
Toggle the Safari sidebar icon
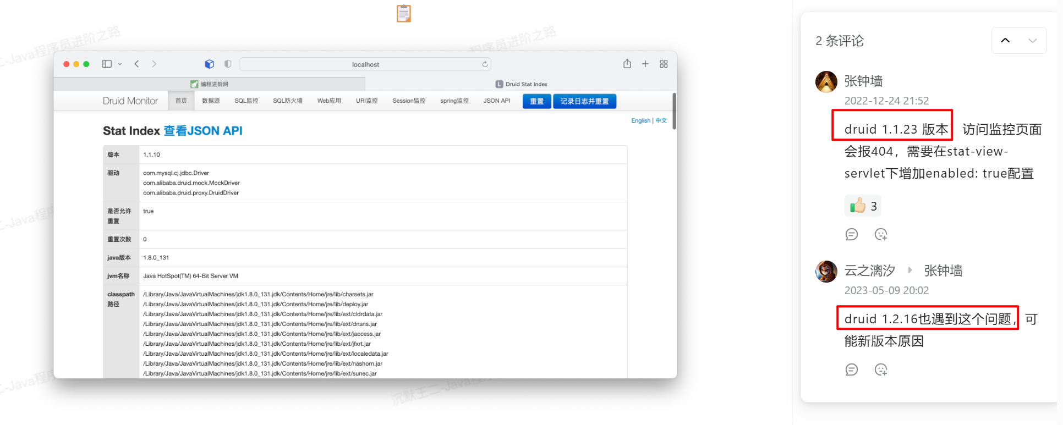coord(107,64)
